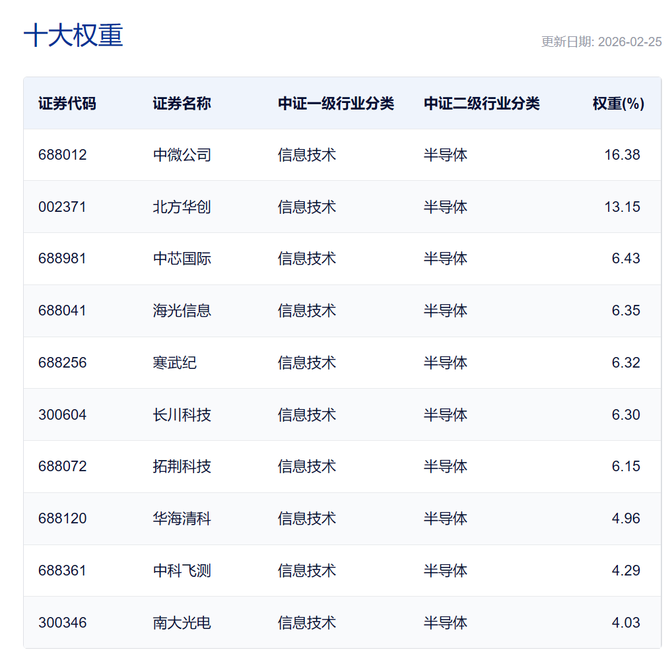Screen dimensions: 672x656
Task: Click the 信息技术 category in the 北方华创 row
Action: click(x=306, y=207)
